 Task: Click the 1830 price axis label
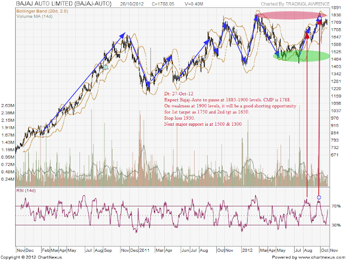coord(336,15)
